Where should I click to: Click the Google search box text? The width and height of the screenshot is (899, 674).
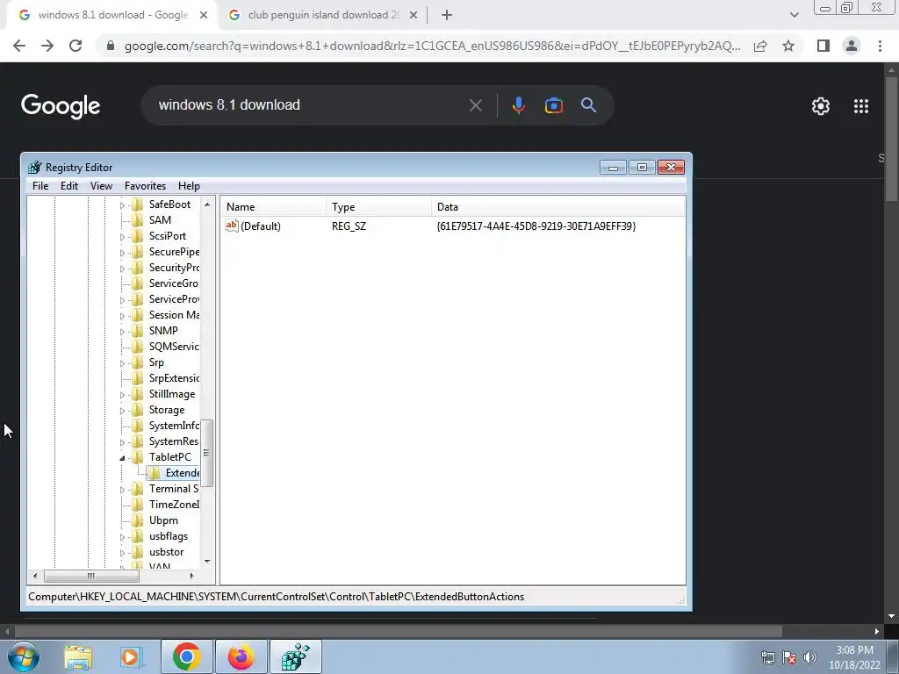click(x=229, y=105)
